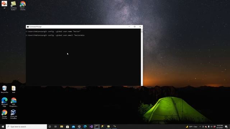The image size is (230, 129).
Task: Open the yellow note app left of Sticky Notes on the taskbar
Action: (x=103, y=126)
